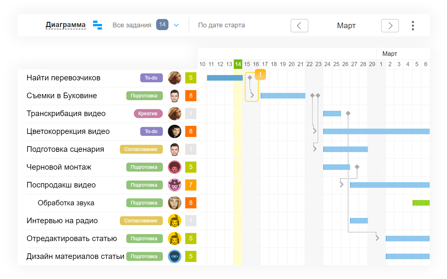Click Креатив status of Транскрибация видео

[x=148, y=114]
